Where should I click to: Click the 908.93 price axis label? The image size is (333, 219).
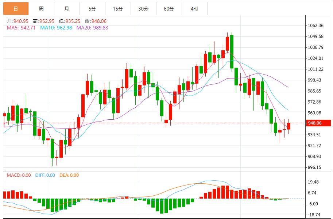click(314, 156)
